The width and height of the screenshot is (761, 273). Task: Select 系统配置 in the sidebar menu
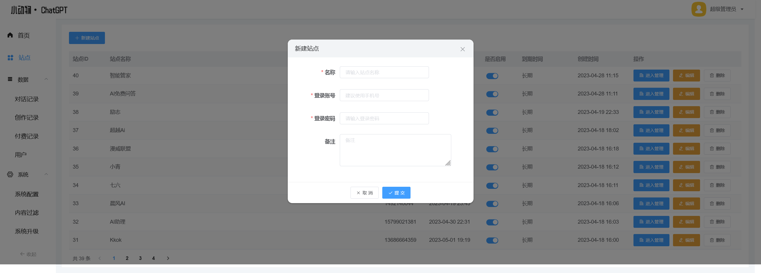point(27,194)
